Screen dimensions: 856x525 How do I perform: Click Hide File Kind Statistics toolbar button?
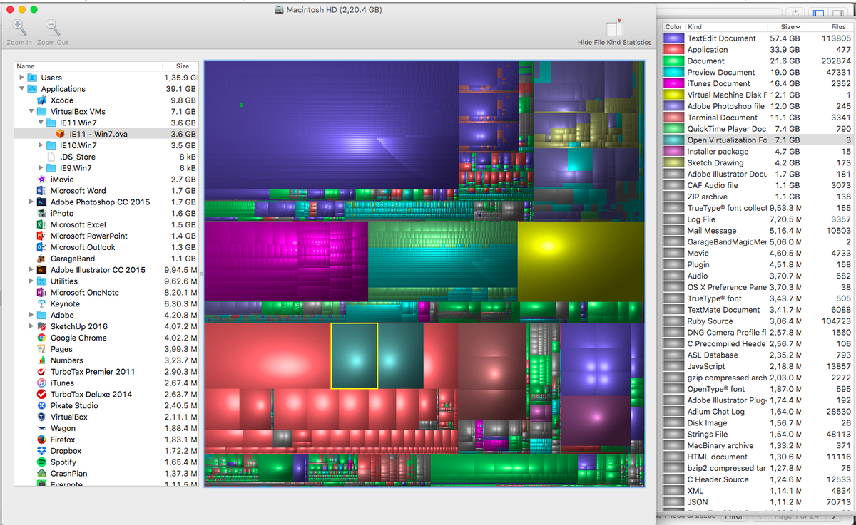coord(614,33)
